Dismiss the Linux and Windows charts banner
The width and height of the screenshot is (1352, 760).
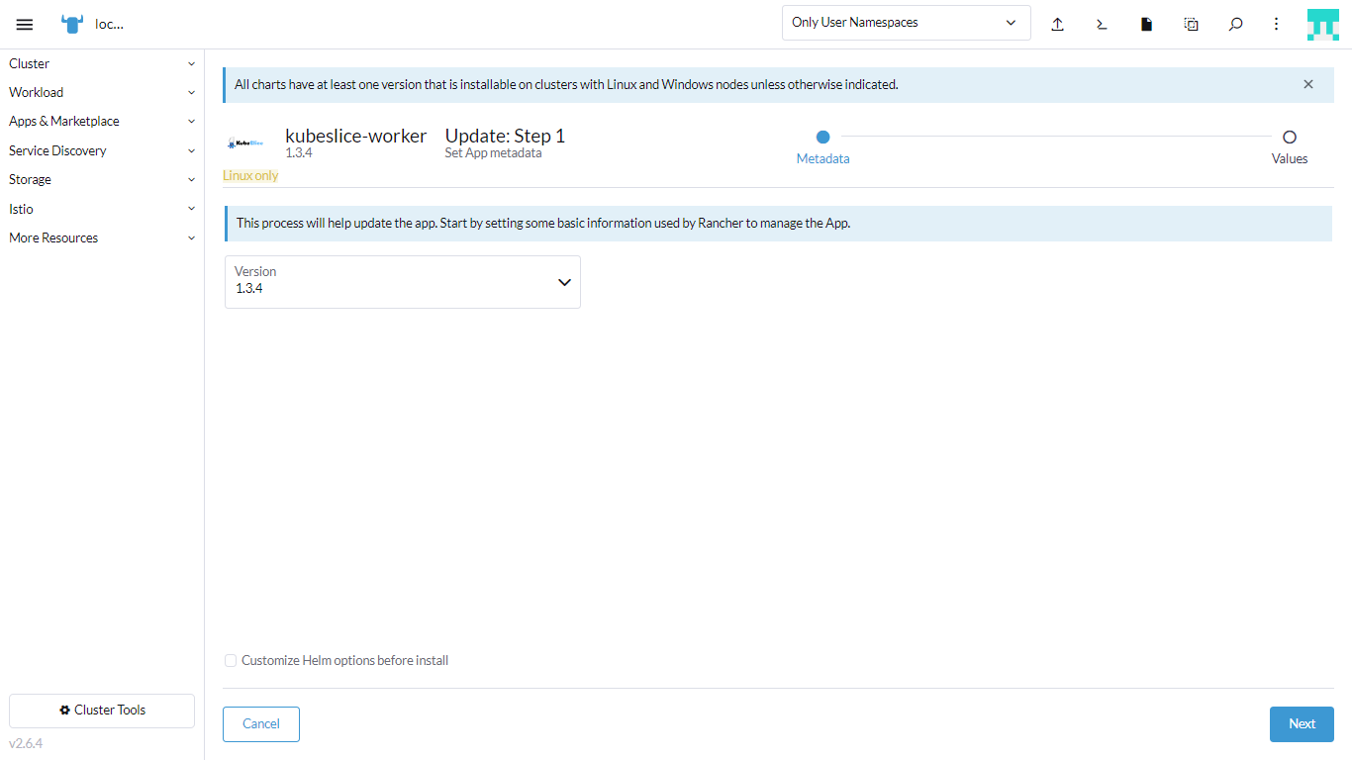pos(1308,84)
